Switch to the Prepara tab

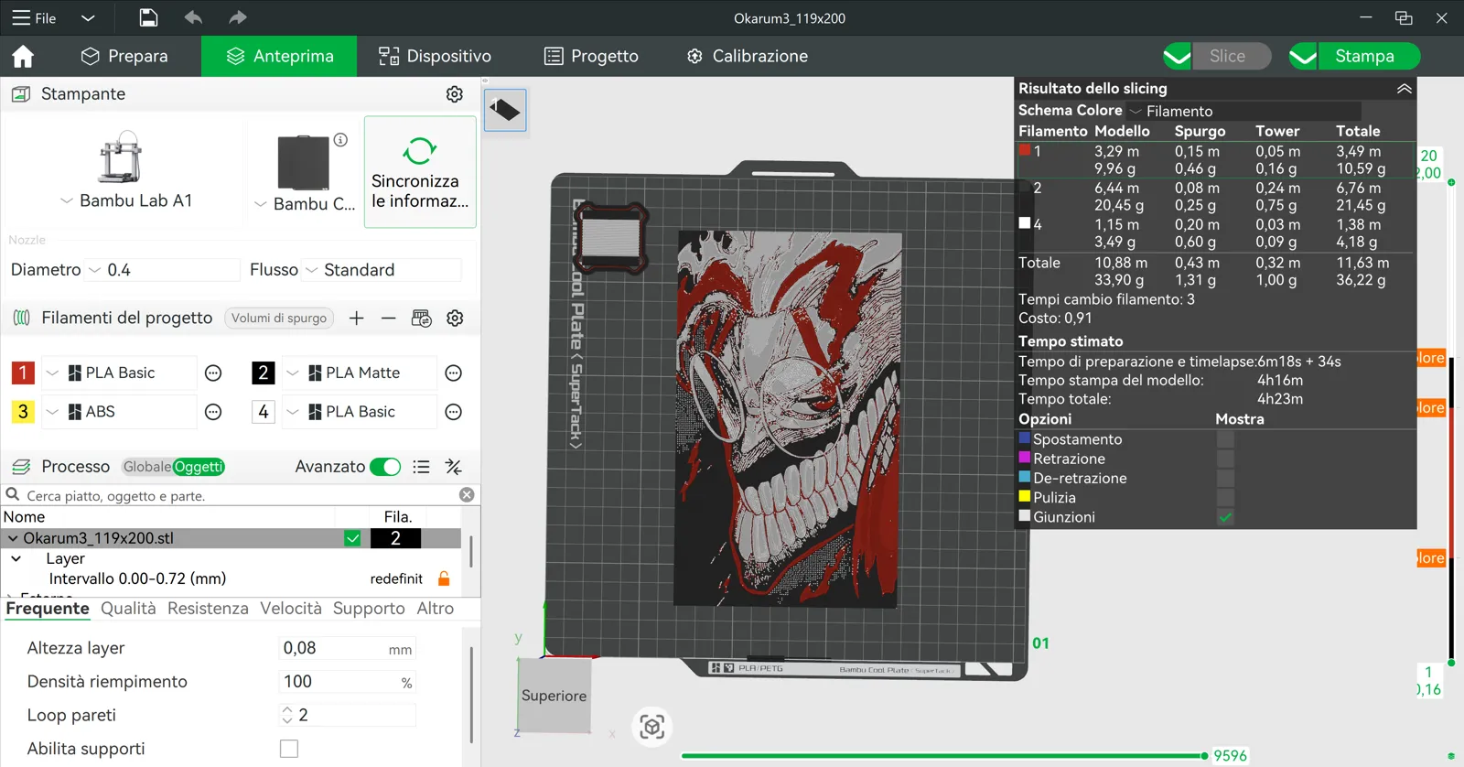(x=124, y=56)
